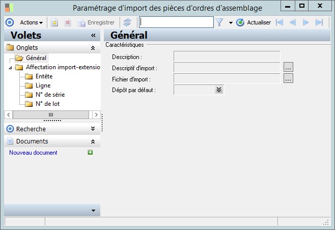Select the N° de série tree item

tap(50, 95)
